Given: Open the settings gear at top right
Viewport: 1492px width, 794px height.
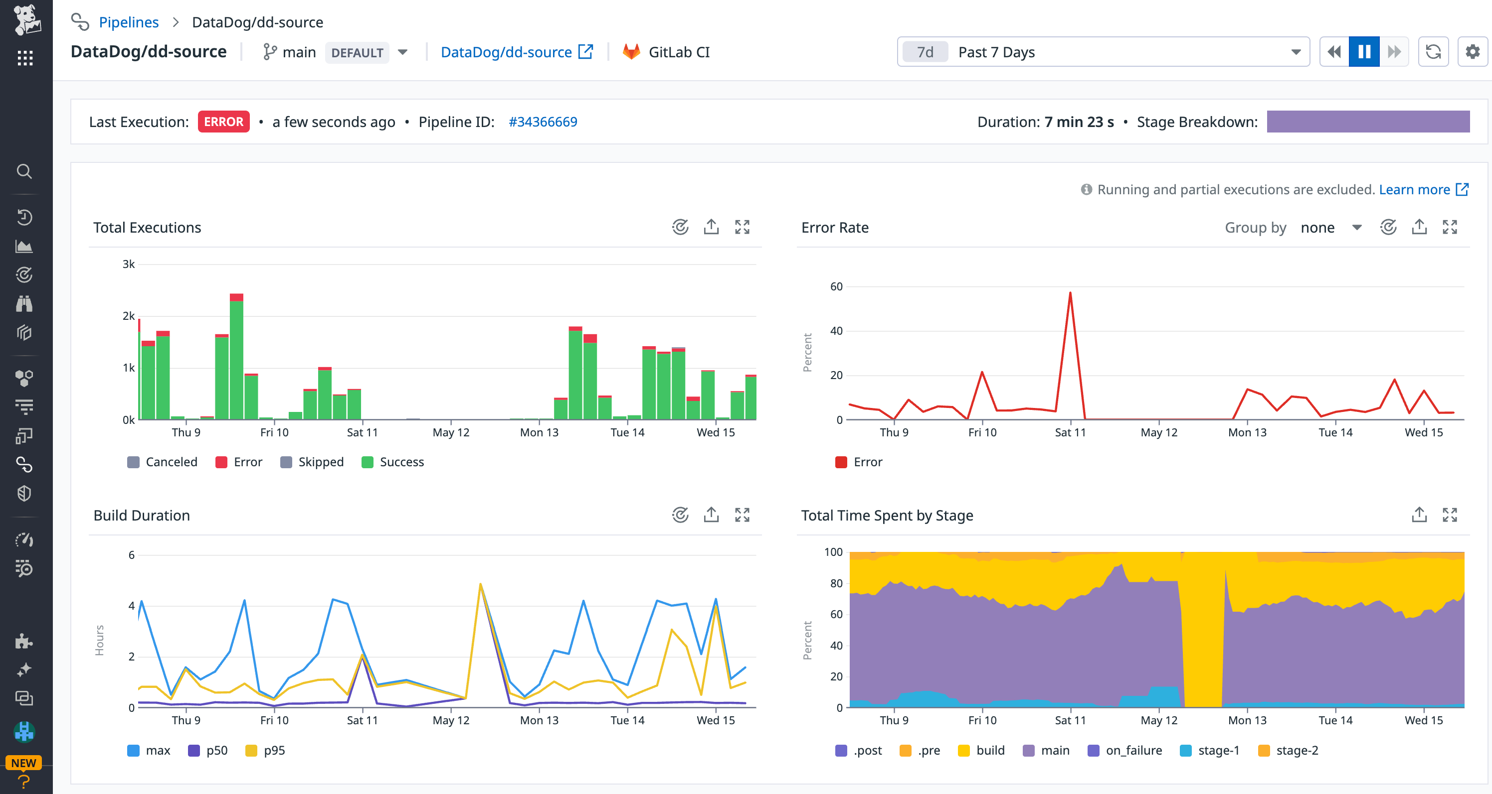Looking at the screenshot, I should 1473,51.
